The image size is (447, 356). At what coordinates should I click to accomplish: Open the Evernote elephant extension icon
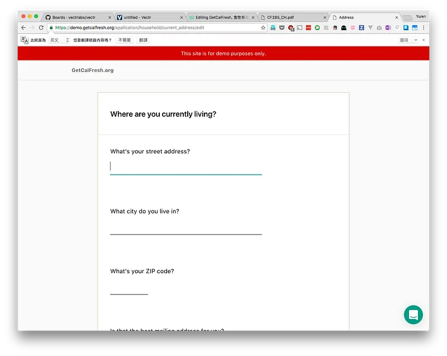tap(335, 27)
